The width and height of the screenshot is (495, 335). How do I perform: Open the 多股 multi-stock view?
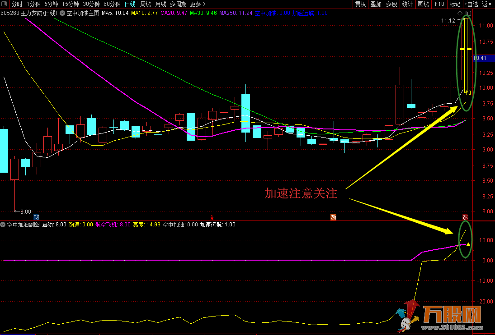[391, 4]
